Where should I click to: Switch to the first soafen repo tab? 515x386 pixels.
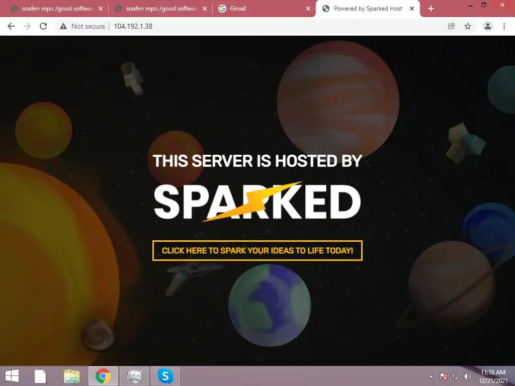tap(56, 9)
